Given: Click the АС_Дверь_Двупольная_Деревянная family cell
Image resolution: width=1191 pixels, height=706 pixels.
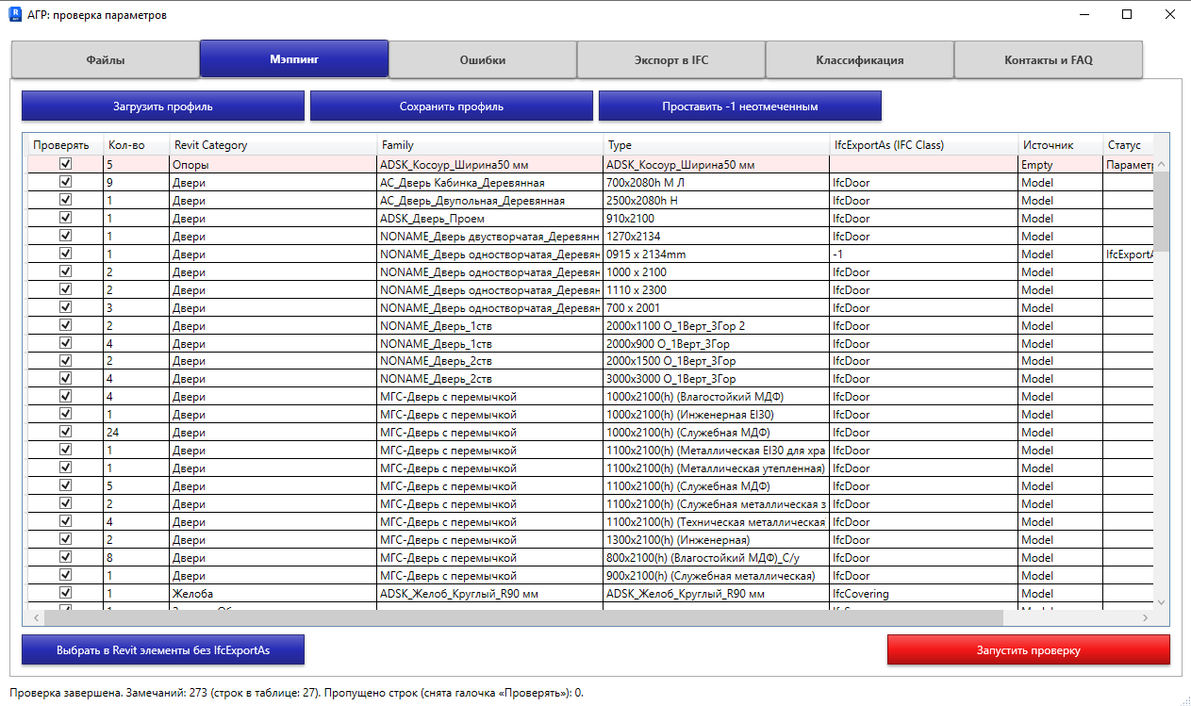Looking at the screenshot, I should point(490,200).
